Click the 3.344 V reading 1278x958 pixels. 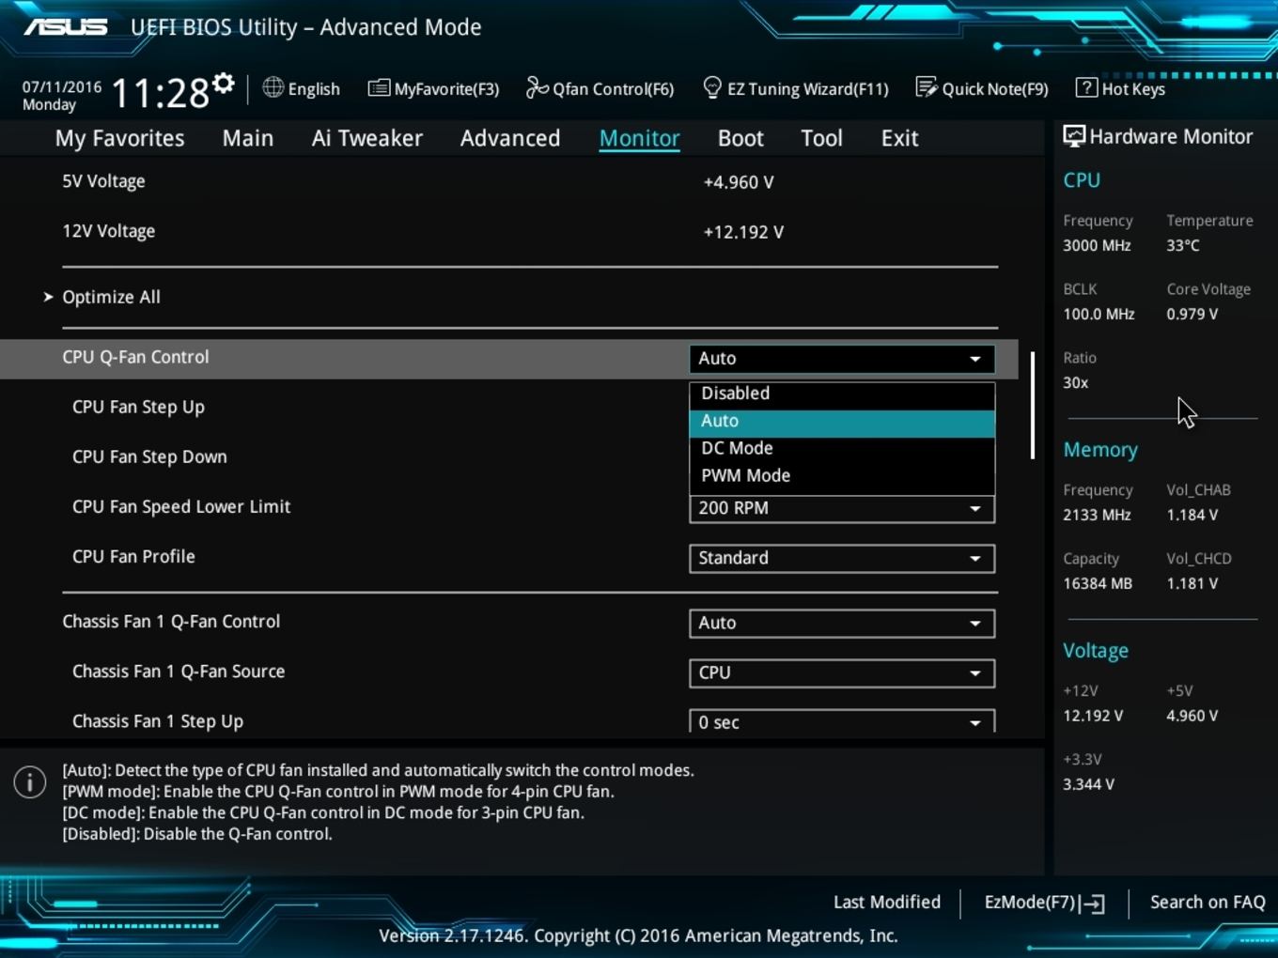pyautogui.click(x=1088, y=784)
